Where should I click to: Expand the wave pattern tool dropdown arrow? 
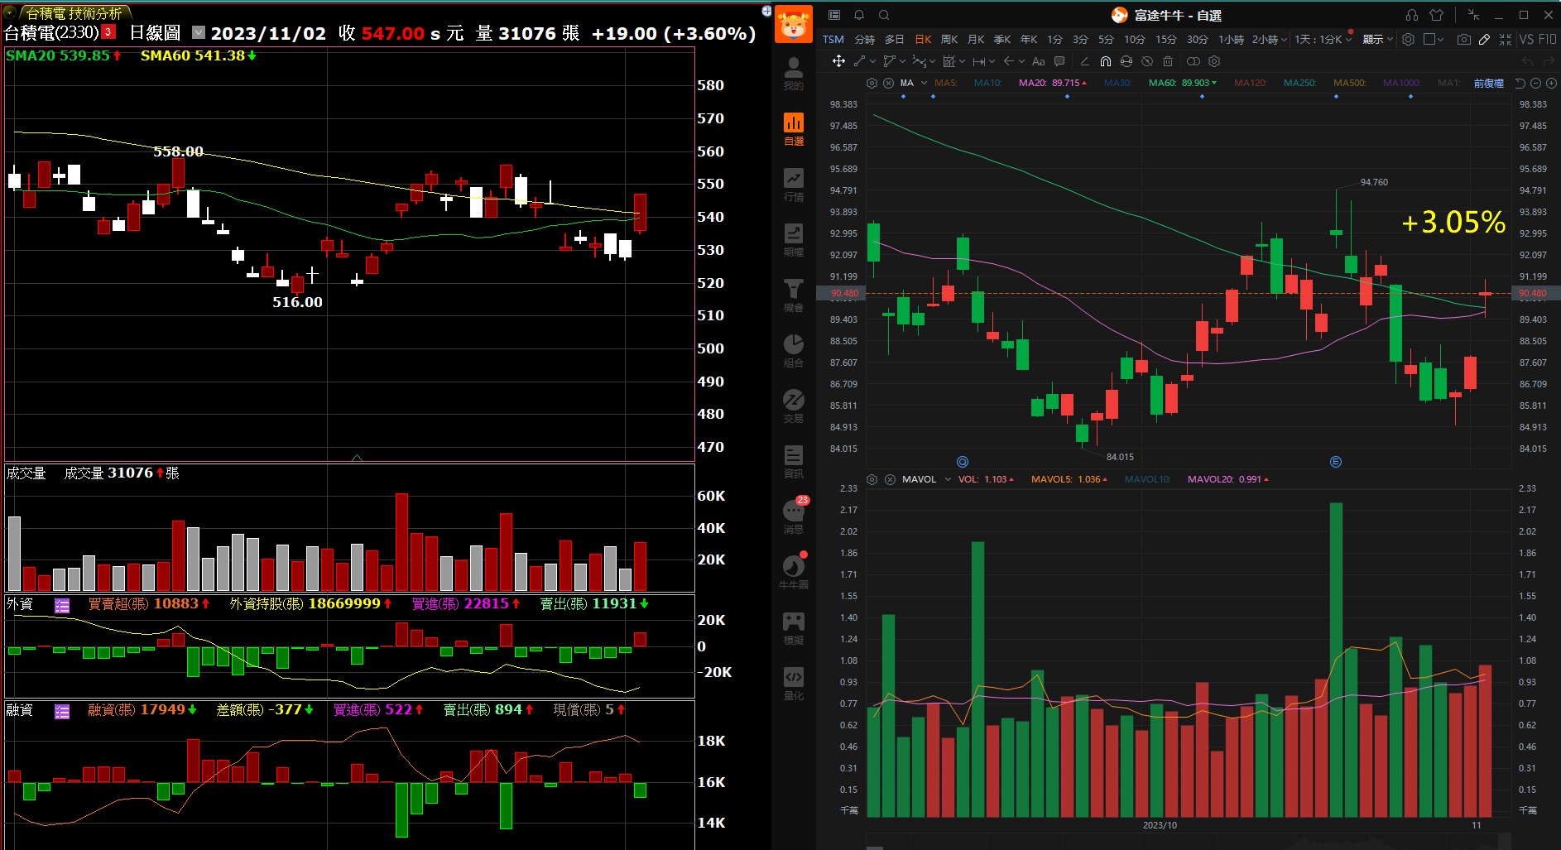point(932,61)
